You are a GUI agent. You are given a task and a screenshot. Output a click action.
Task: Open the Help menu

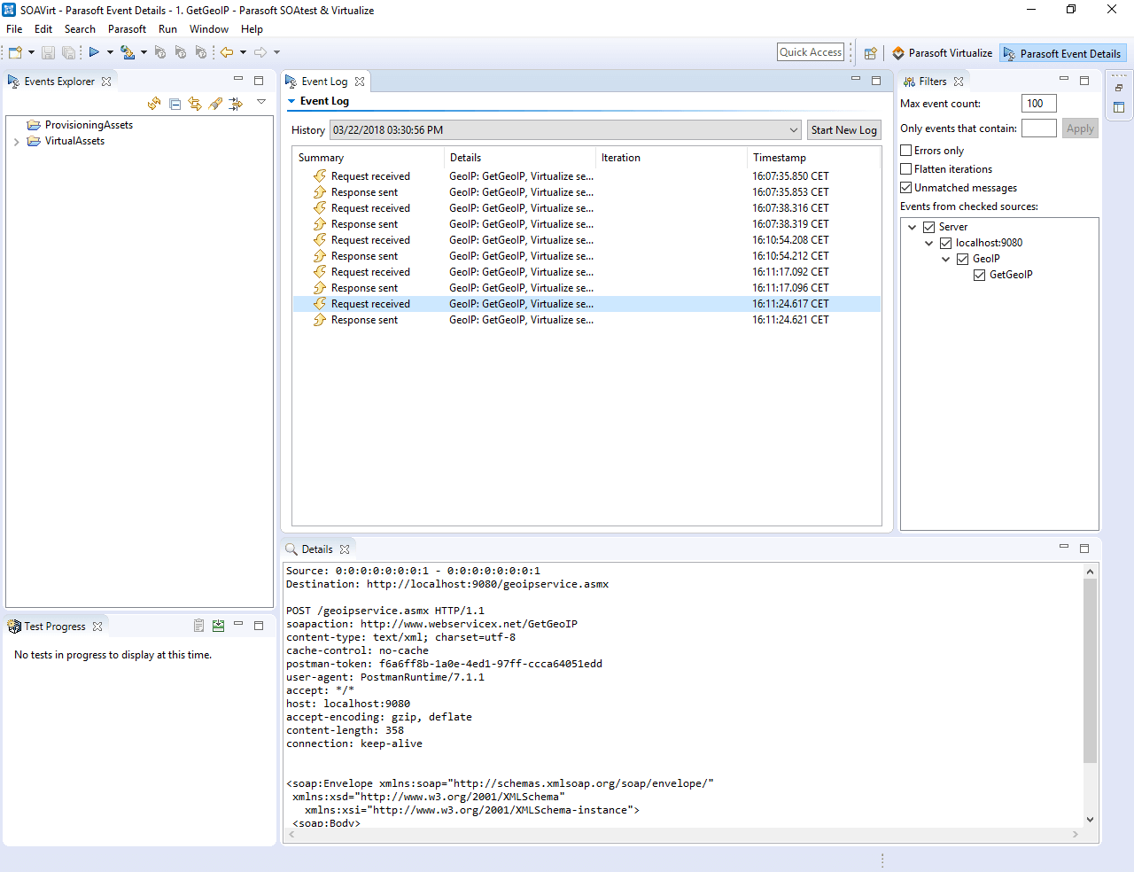pos(252,29)
